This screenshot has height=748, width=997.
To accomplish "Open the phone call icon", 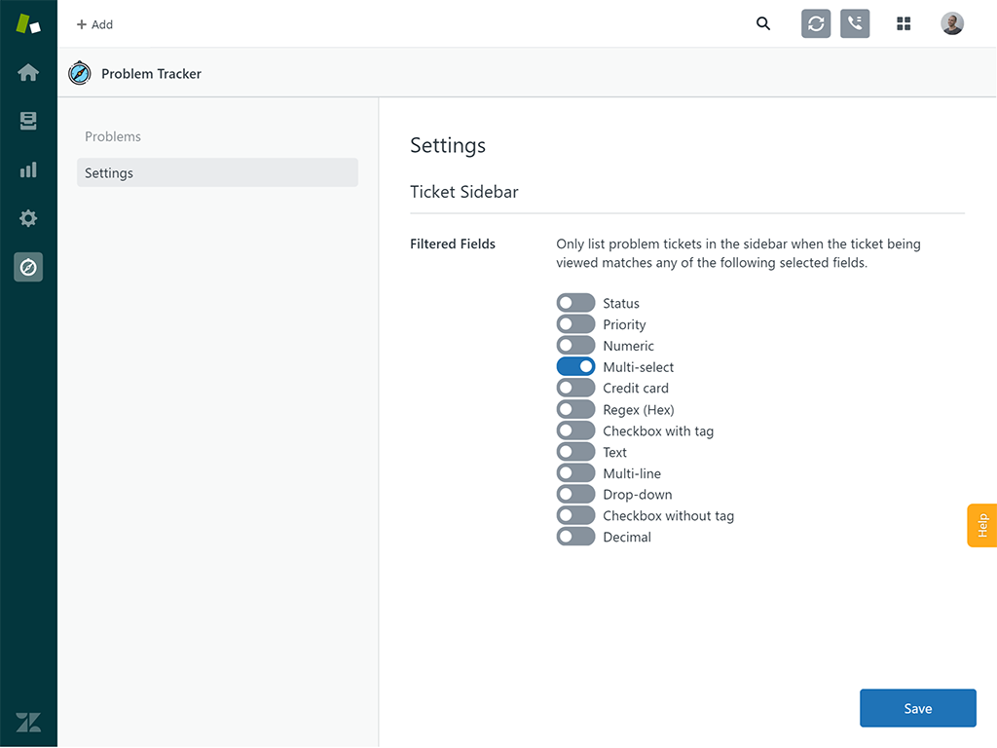I will 855,24.
